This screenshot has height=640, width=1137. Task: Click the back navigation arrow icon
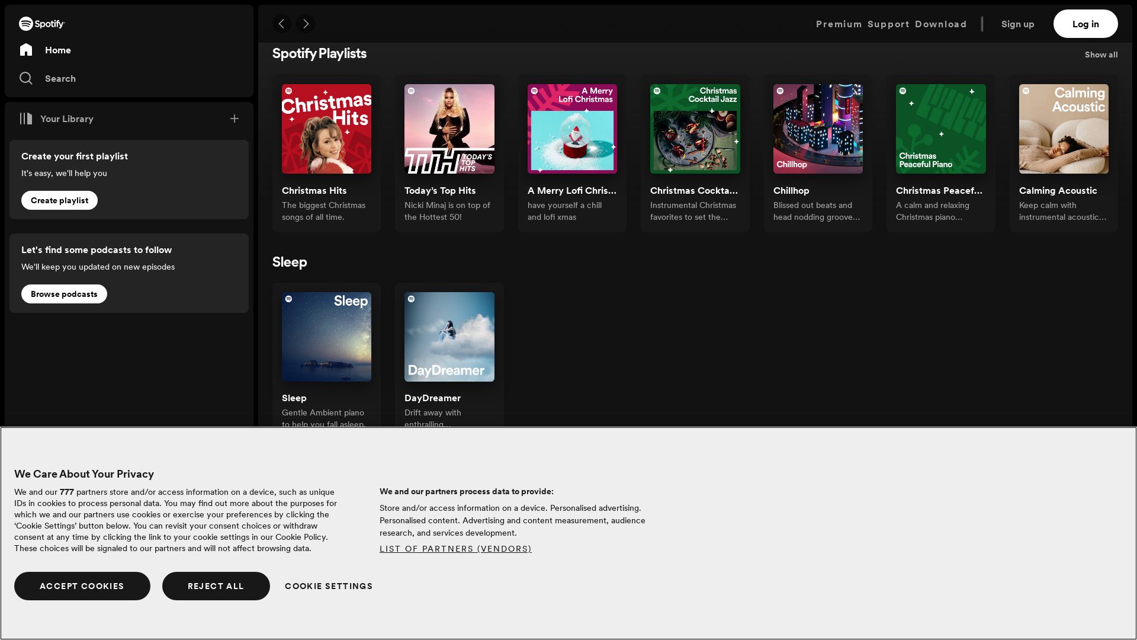click(x=282, y=24)
